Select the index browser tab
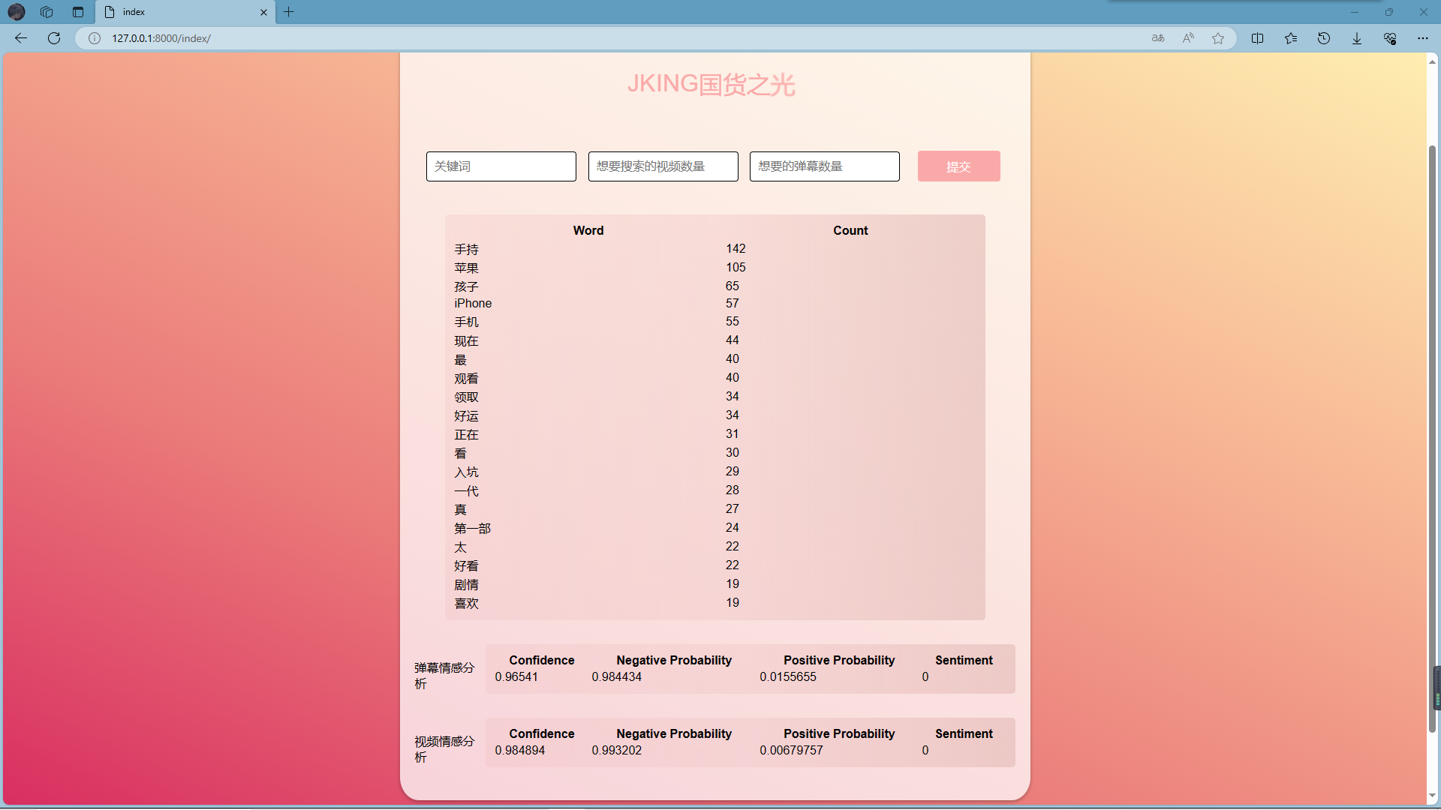 pos(185,12)
